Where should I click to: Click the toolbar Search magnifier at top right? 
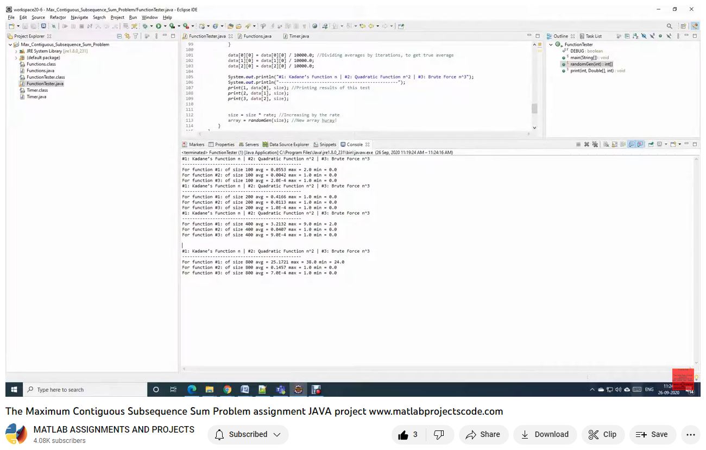[x=669, y=26]
